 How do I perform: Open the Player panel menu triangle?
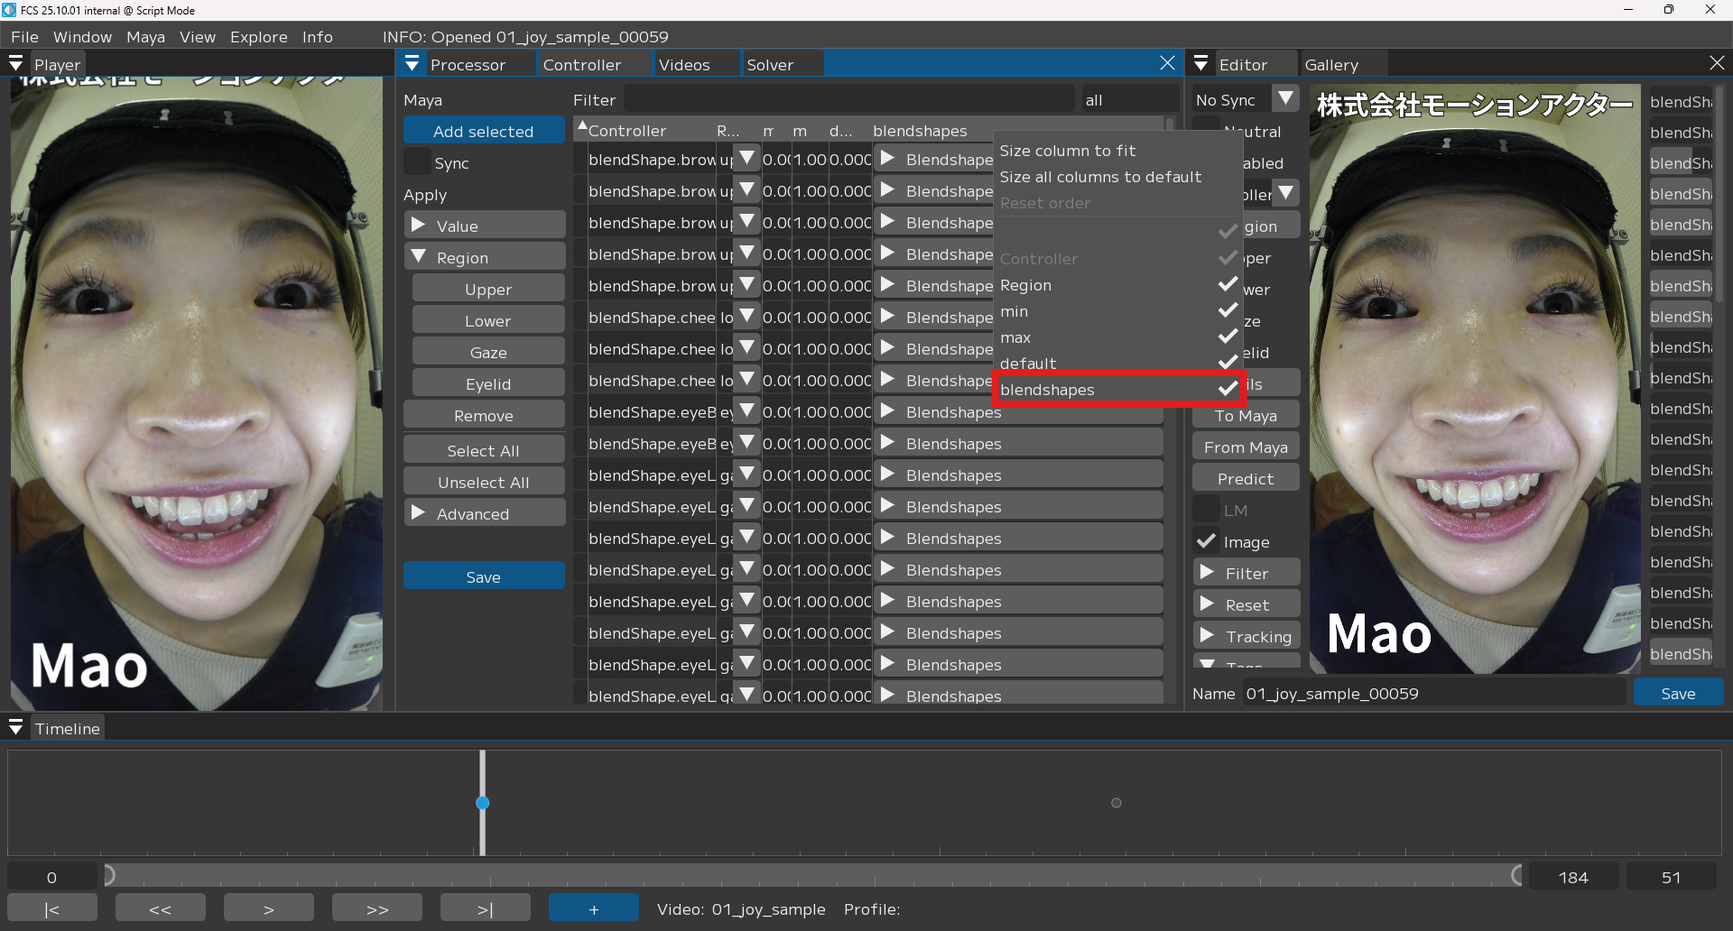coord(15,64)
